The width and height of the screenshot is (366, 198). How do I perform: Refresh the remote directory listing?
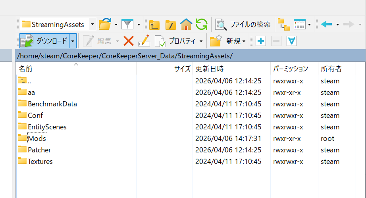[202, 25]
